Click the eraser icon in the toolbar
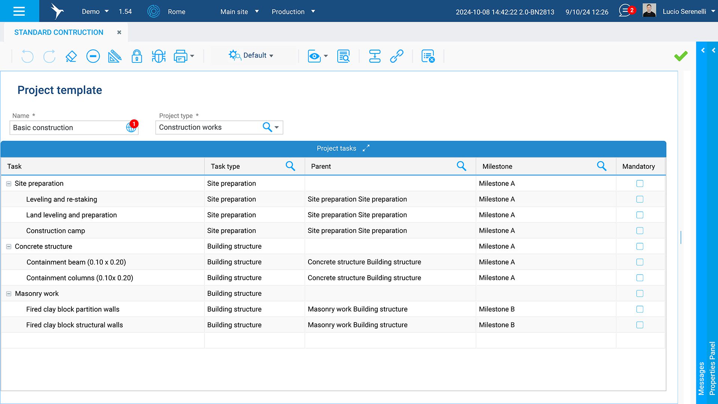Viewport: 718px width, 404px height. pyautogui.click(x=71, y=56)
